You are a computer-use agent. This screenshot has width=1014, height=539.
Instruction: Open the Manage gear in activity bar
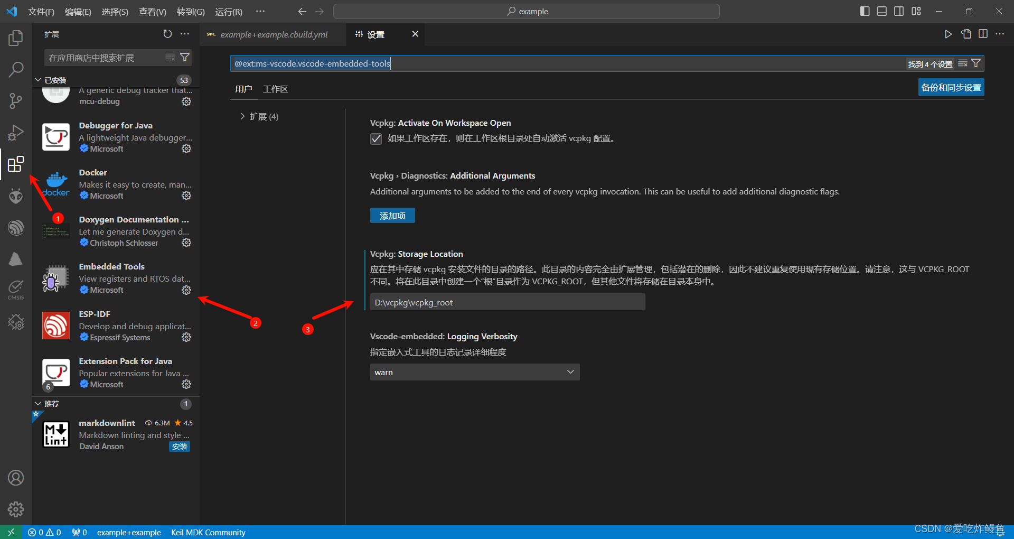point(16,509)
